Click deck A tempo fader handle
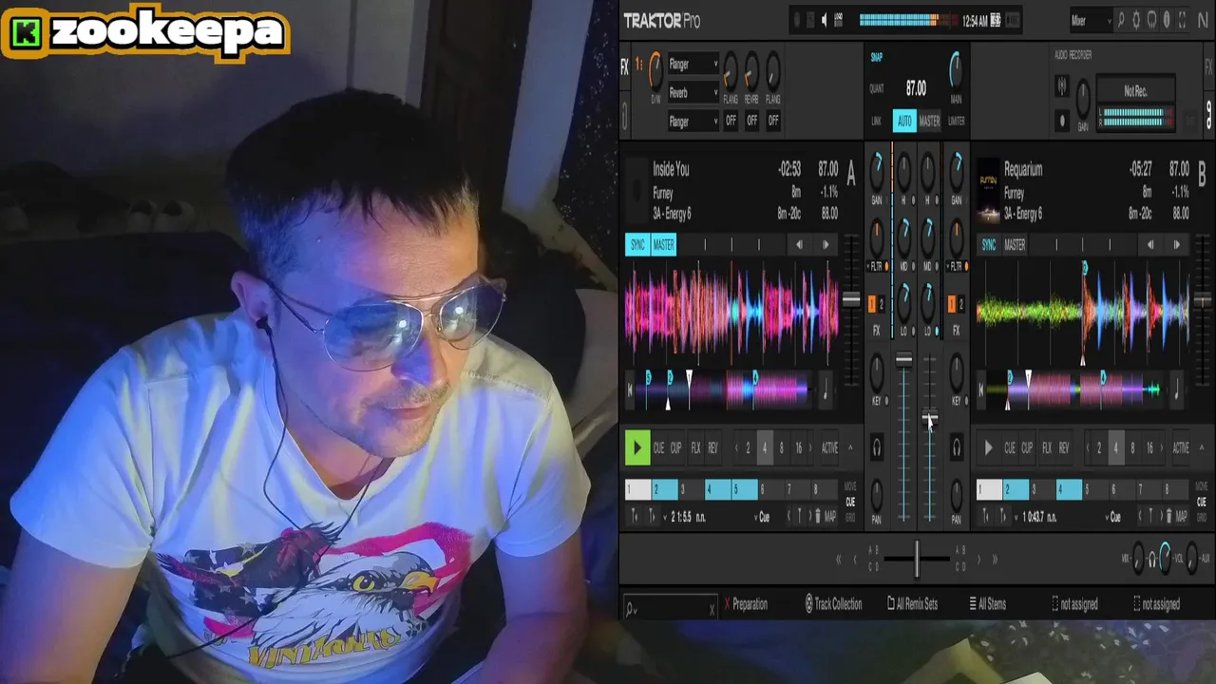The image size is (1216, 684). (x=851, y=301)
